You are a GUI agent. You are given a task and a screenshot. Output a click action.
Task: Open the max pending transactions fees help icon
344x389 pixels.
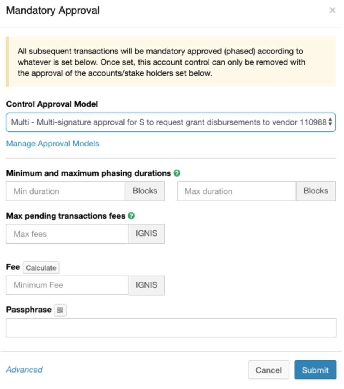coord(131,216)
